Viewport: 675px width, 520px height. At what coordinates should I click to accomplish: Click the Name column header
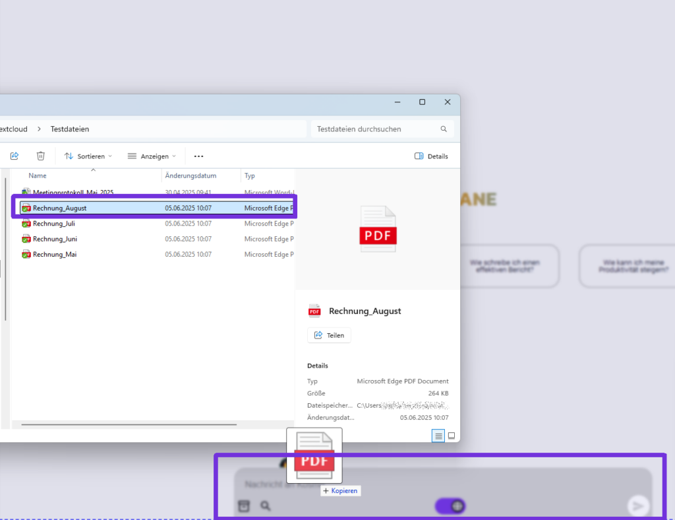click(38, 176)
